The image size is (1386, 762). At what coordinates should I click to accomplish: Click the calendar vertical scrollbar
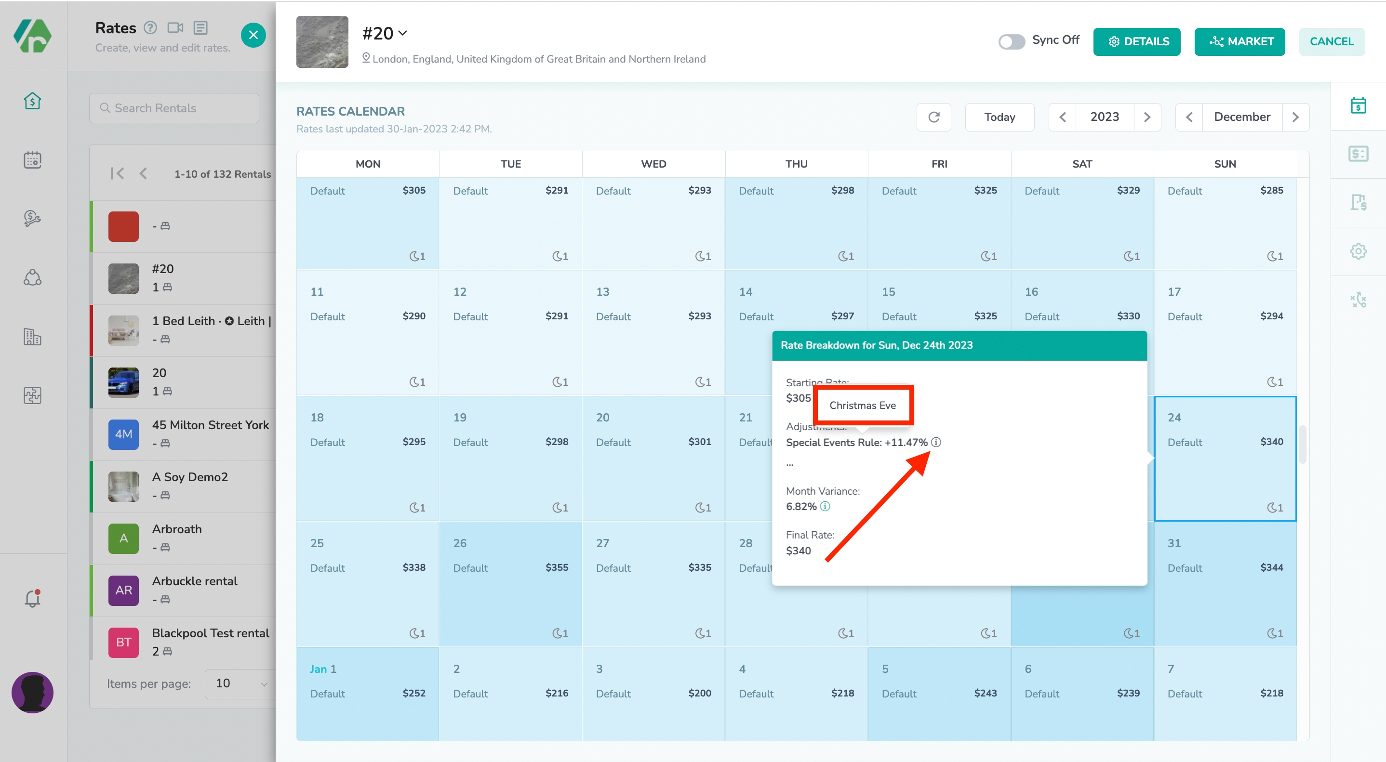pyautogui.click(x=1303, y=444)
